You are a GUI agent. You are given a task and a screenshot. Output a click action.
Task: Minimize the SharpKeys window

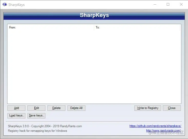(155, 5)
